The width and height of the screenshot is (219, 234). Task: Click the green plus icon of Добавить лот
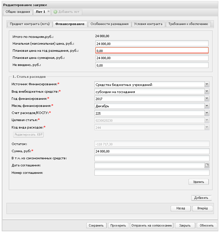55,12
